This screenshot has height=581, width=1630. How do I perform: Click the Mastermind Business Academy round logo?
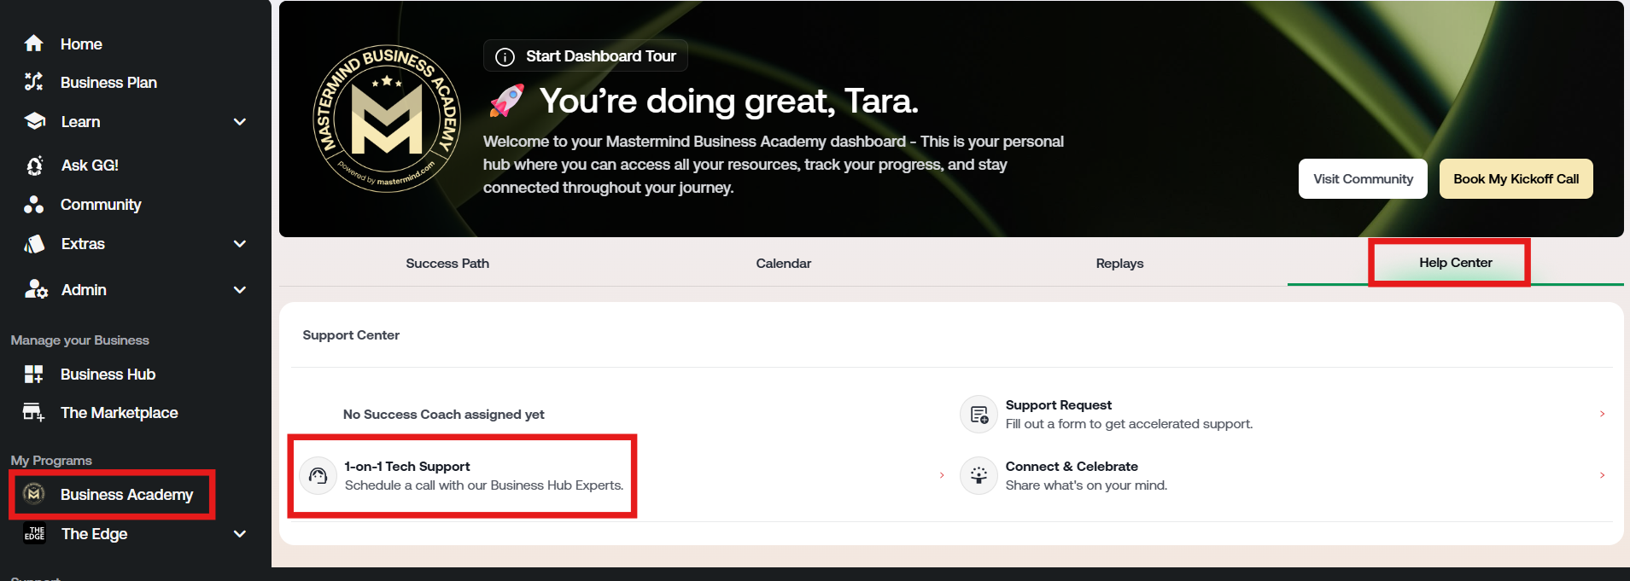point(387,119)
